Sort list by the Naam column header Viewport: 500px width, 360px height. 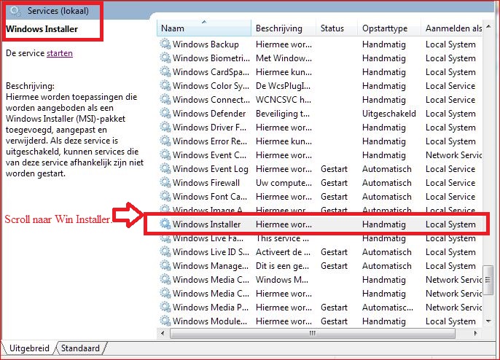[204, 28]
